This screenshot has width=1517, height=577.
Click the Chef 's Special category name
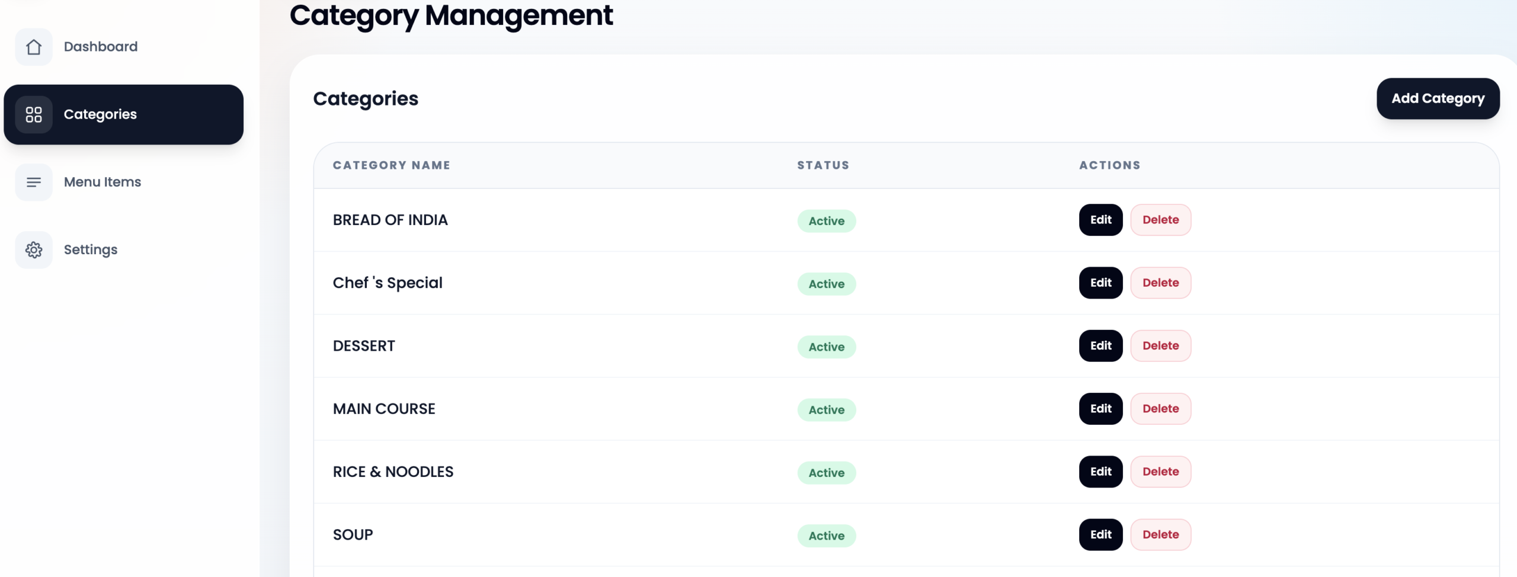pyautogui.click(x=388, y=283)
